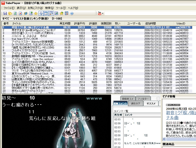Click the save (floppy disk) toolbar icon
Viewport: 196px width, 148px height.
(x=5, y=13)
